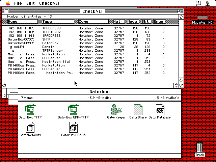The height and width of the screenshot is (162, 216).
Task: Open the CheckNET menu
Action: (50, 3)
